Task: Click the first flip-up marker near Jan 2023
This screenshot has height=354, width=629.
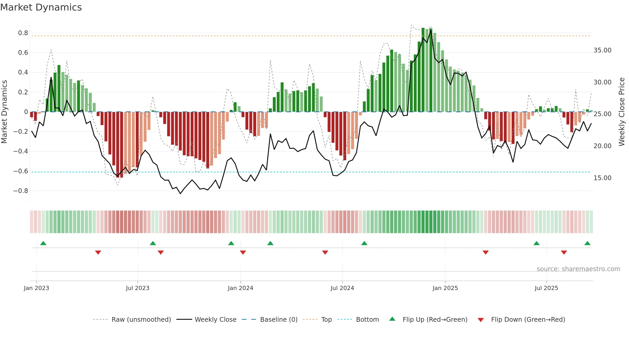Action: pos(43,243)
